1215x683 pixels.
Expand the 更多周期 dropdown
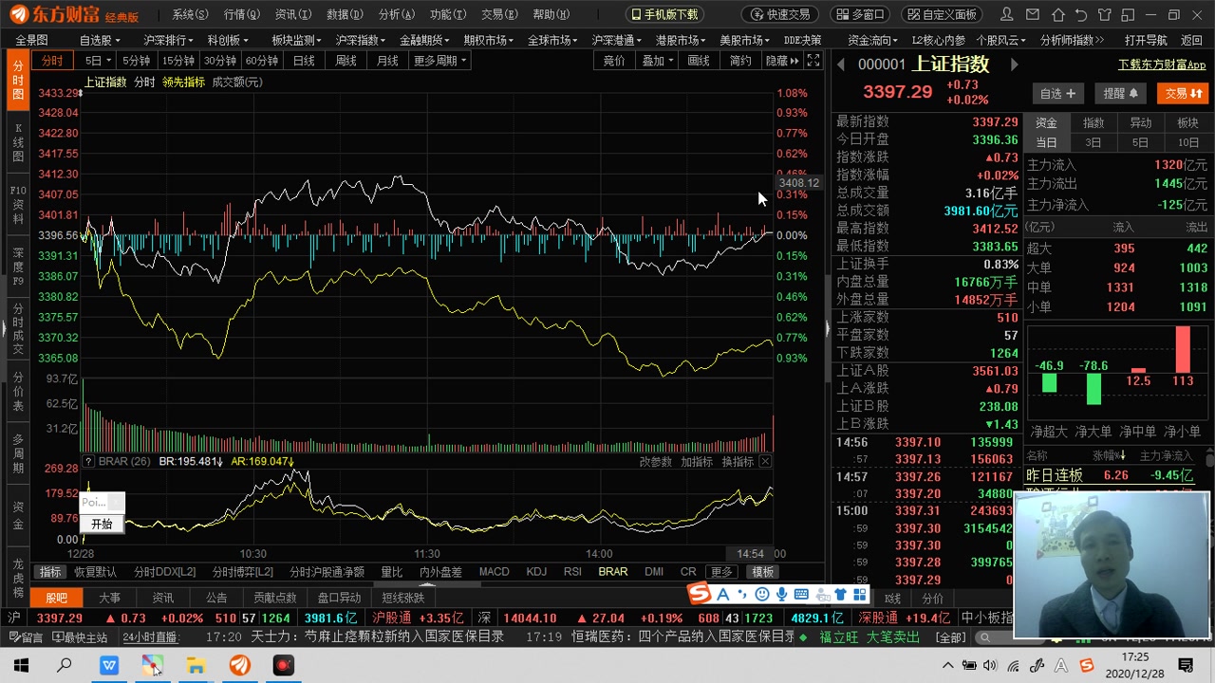(439, 60)
